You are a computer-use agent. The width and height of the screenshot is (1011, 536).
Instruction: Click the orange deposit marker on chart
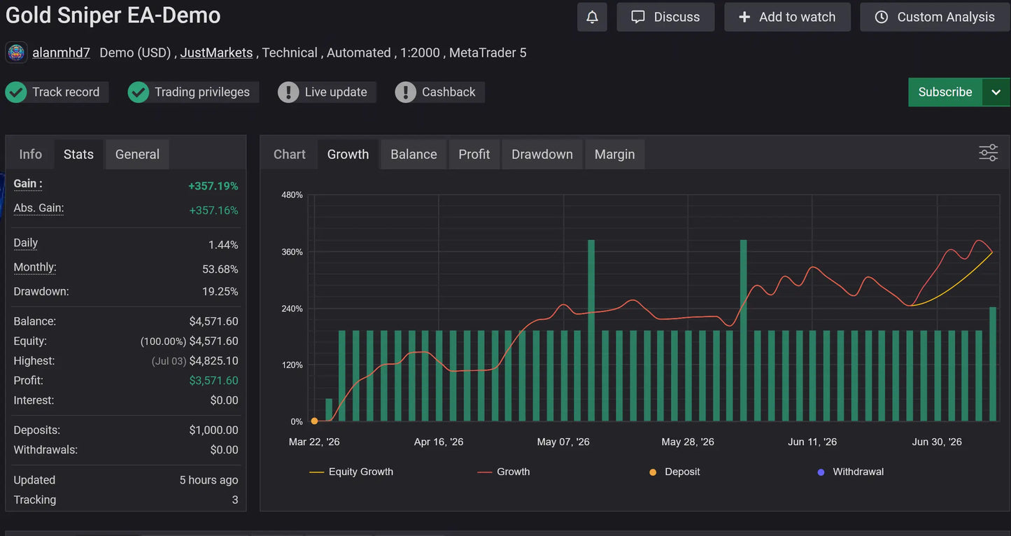[x=314, y=421]
